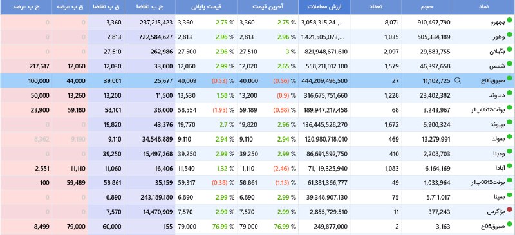Viewport: 515px width, 235px height.
Task: Sort by the ح ب عرضه column header
Action: [26, 7]
